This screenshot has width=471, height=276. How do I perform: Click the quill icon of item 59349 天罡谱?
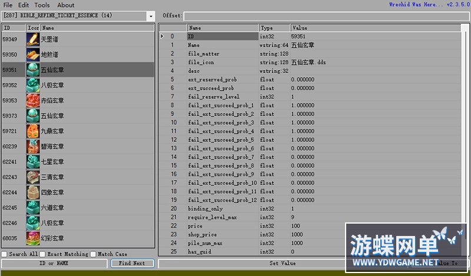point(33,39)
